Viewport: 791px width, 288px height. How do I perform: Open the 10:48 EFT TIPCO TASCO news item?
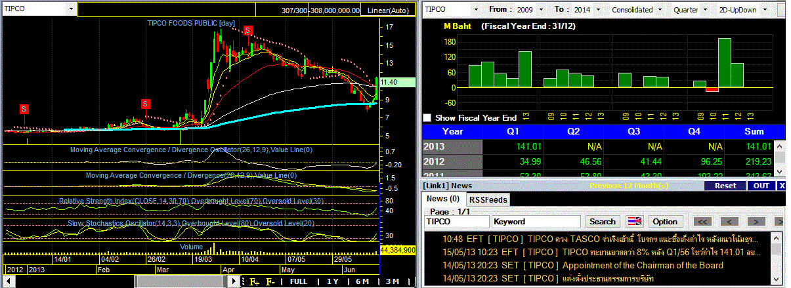pyautogui.click(x=599, y=239)
